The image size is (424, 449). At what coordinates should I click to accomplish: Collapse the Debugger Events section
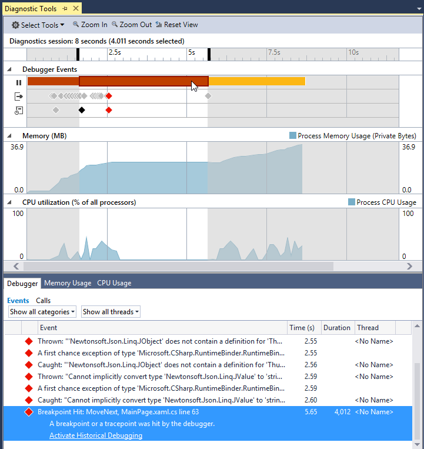(x=10, y=69)
